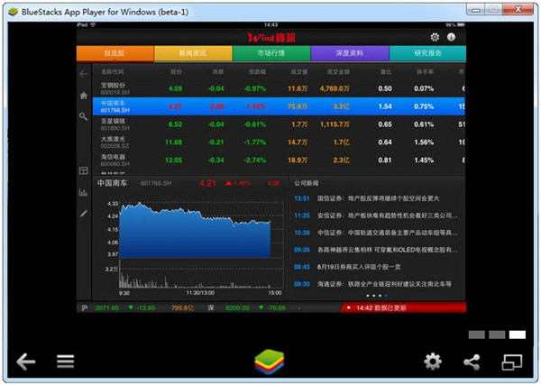
Task: Open the 09:26 各路神器 news item
Action: [x=376, y=250]
